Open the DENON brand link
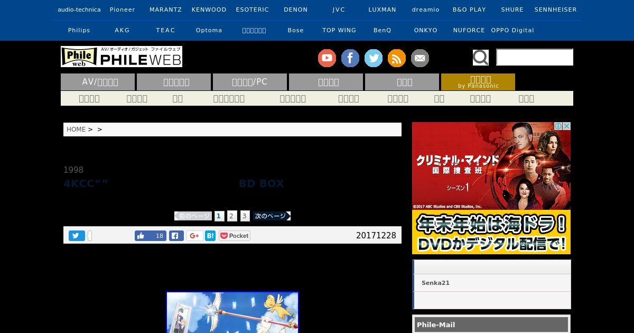This screenshot has width=634, height=333. pos(296,10)
